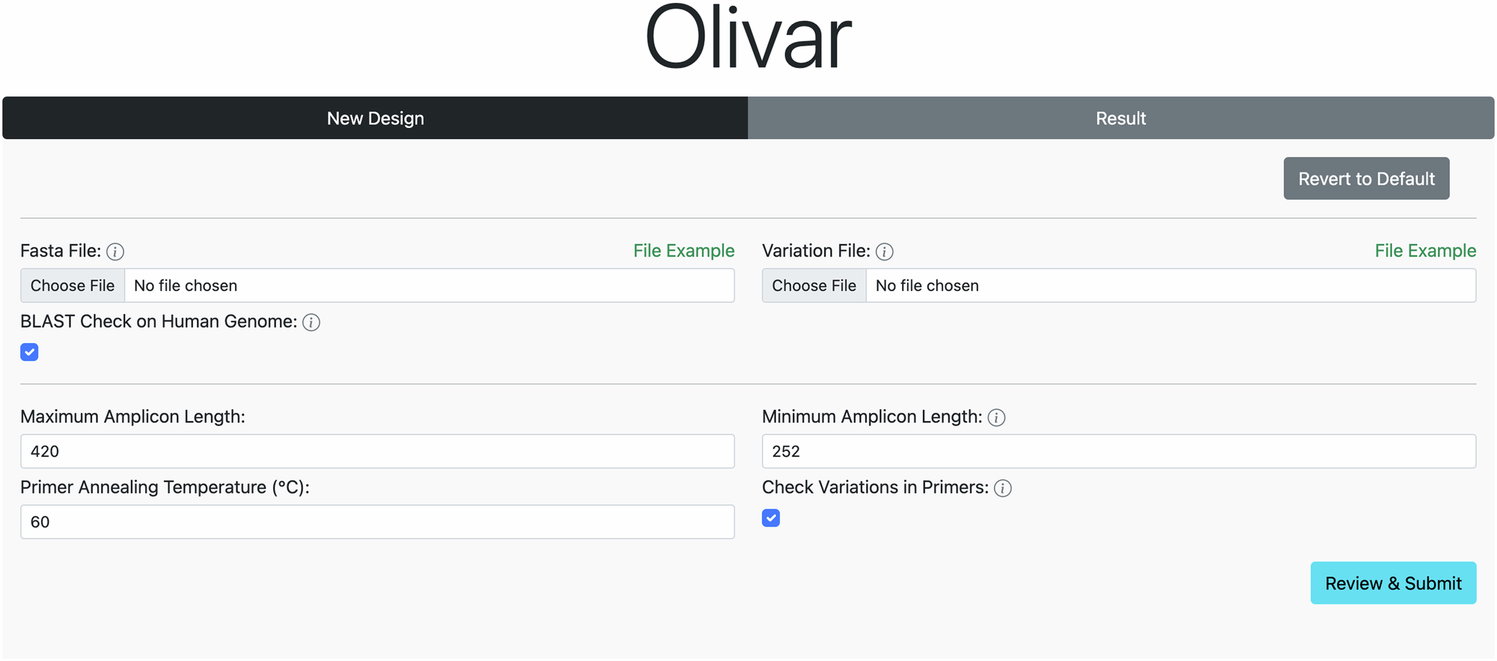Viewport: 1497px width, 661px height.
Task: Choose a Fasta file to upload
Action: coord(72,285)
